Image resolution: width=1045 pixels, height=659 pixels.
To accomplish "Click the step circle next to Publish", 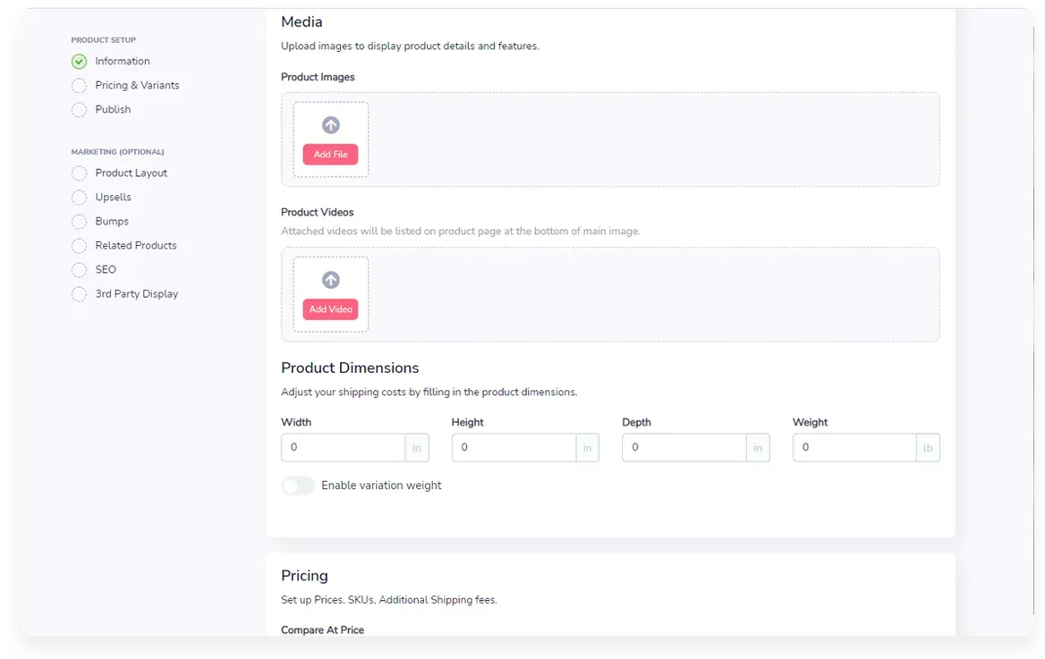I will (x=79, y=110).
